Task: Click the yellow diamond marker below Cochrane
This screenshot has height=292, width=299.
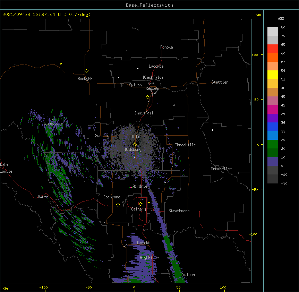Action: click(x=118, y=205)
